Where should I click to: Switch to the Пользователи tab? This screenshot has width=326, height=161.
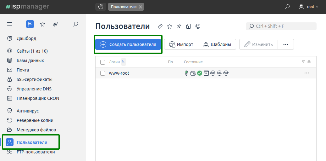pyautogui.click(x=124, y=7)
